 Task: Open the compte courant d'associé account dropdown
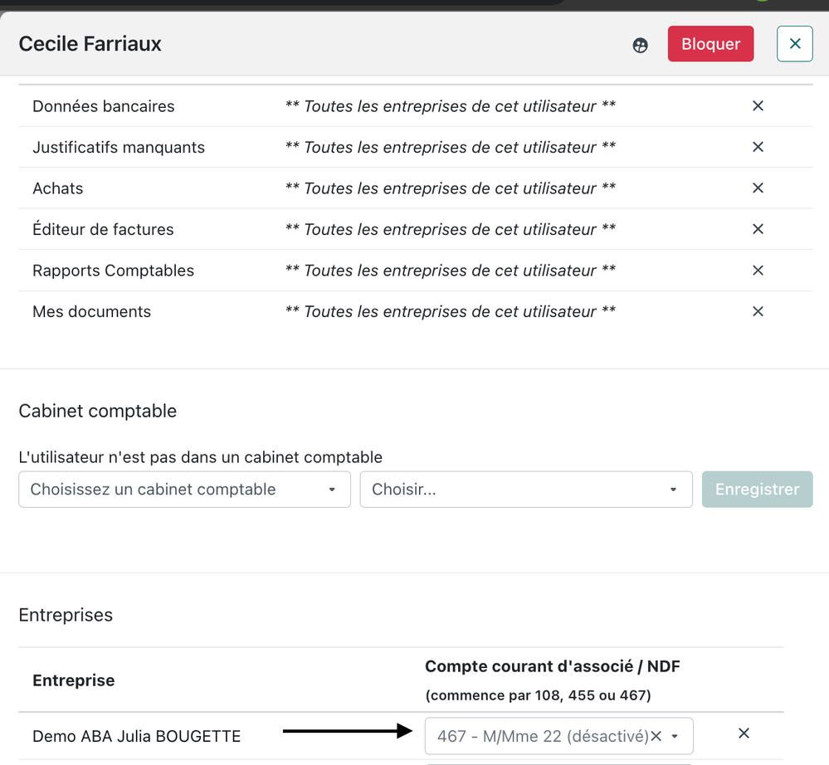[675, 736]
